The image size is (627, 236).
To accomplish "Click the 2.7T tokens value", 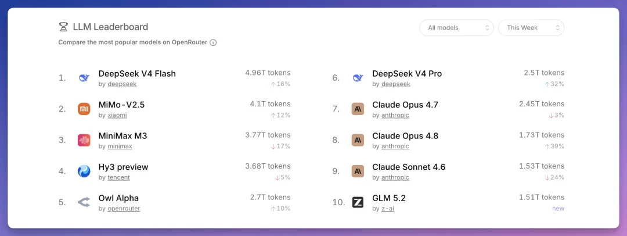I will (271, 197).
